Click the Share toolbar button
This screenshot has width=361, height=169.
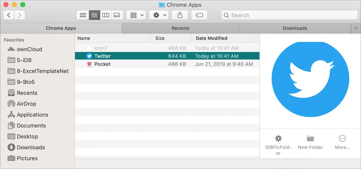(x=180, y=15)
